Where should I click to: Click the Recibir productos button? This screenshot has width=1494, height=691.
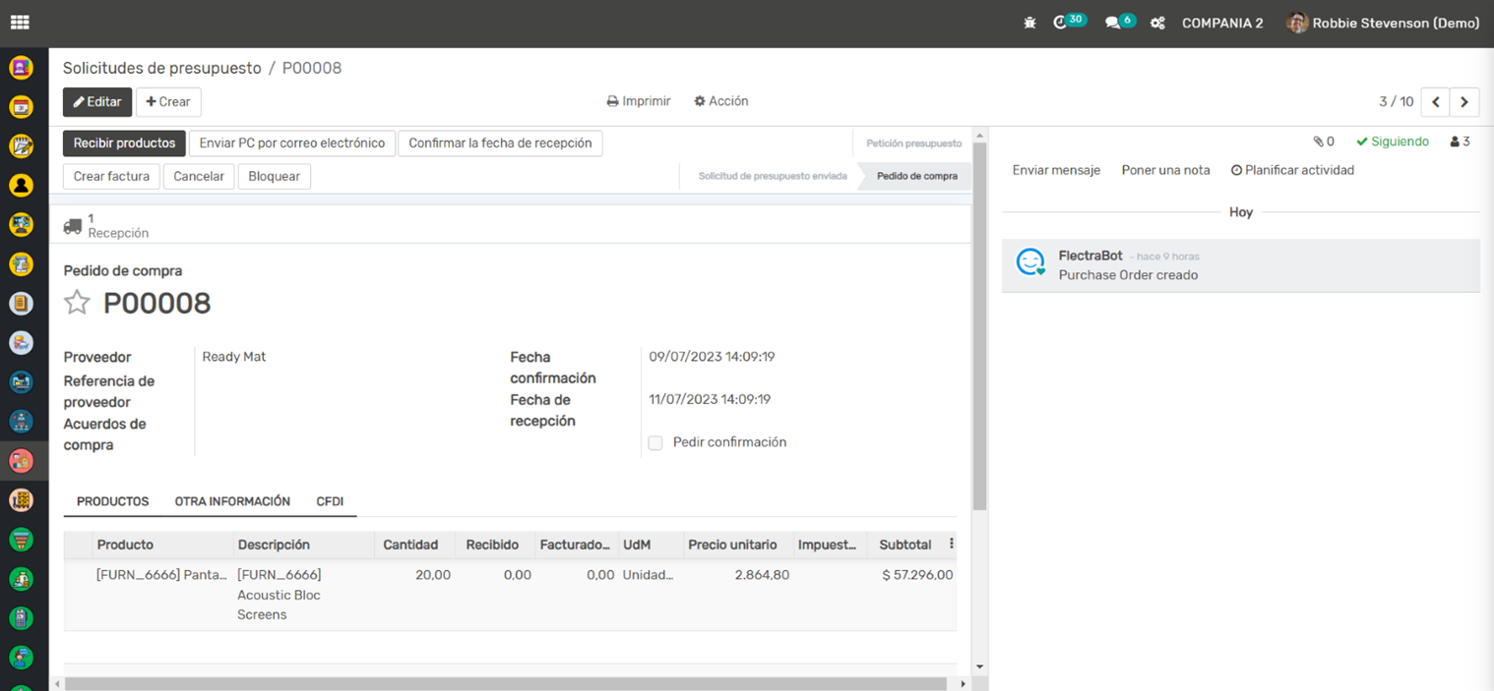click(124, 143)
